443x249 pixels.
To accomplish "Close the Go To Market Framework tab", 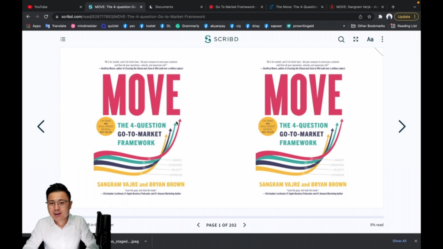I will [262, 7].
